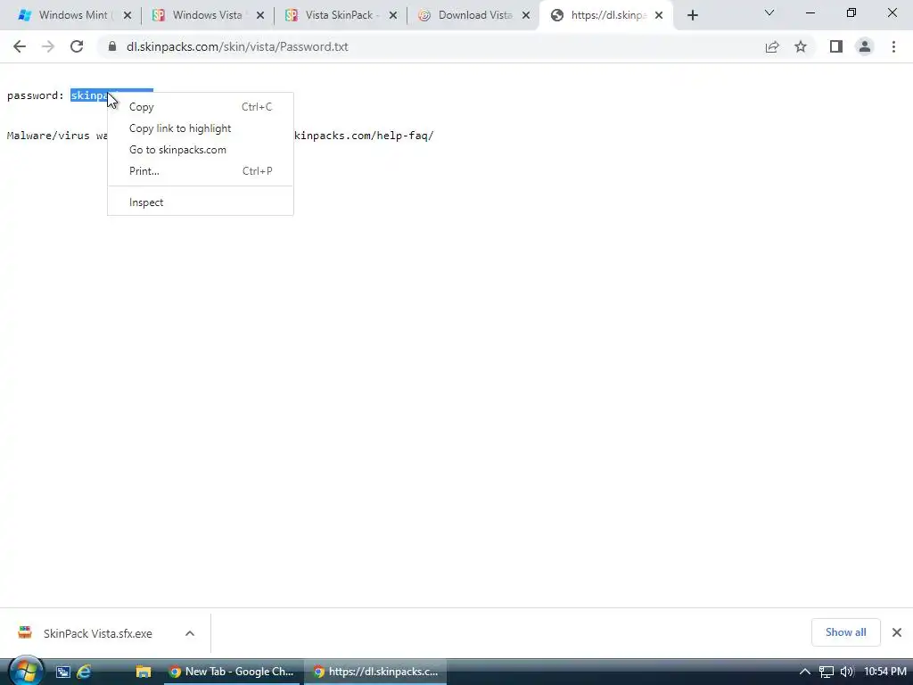Launch Internet Explorer from taskbar
This screenshot has width=913, height=685.
85,672
